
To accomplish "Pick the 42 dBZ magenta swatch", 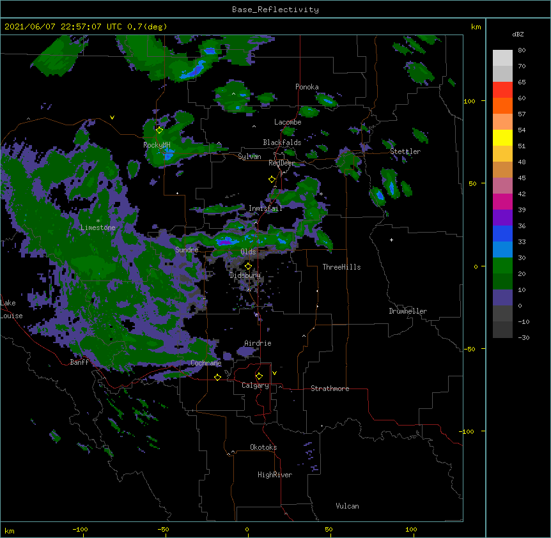I will click(502, 201).
